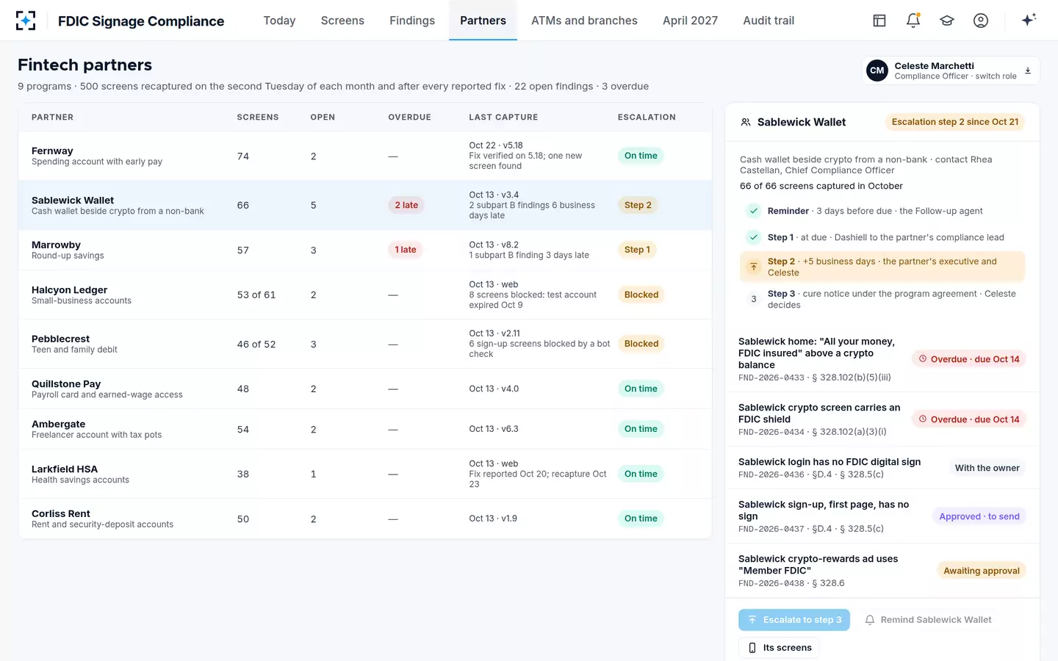Switch role via Celeste Marchetti card
Screen dimensions: 1058x661
(x=951, y=71)
